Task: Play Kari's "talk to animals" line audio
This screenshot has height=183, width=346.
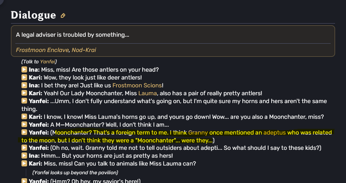Action: pyautogui.click(x=24, y=164)
